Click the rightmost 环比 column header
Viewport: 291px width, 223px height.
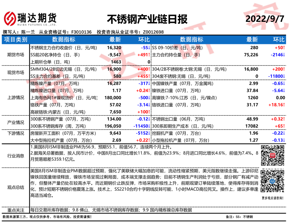278,39
